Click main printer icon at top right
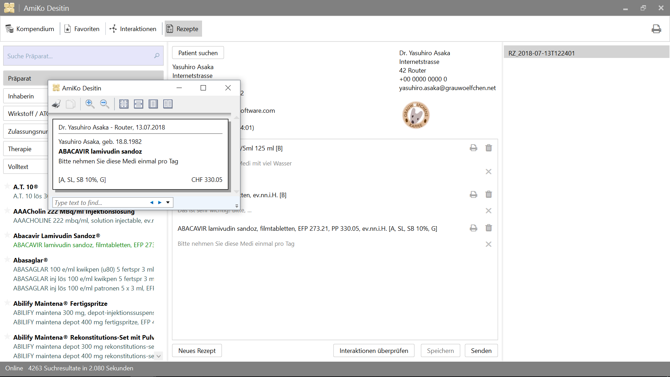 coord(656,29)
